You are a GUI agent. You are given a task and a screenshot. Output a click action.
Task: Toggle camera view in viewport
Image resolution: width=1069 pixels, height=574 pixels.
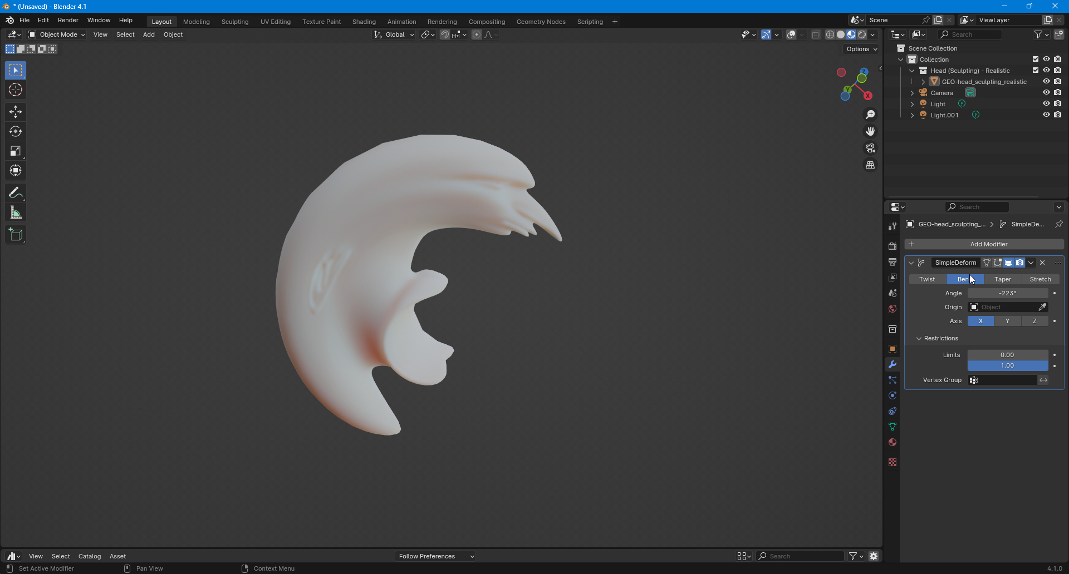coord(870,149)
